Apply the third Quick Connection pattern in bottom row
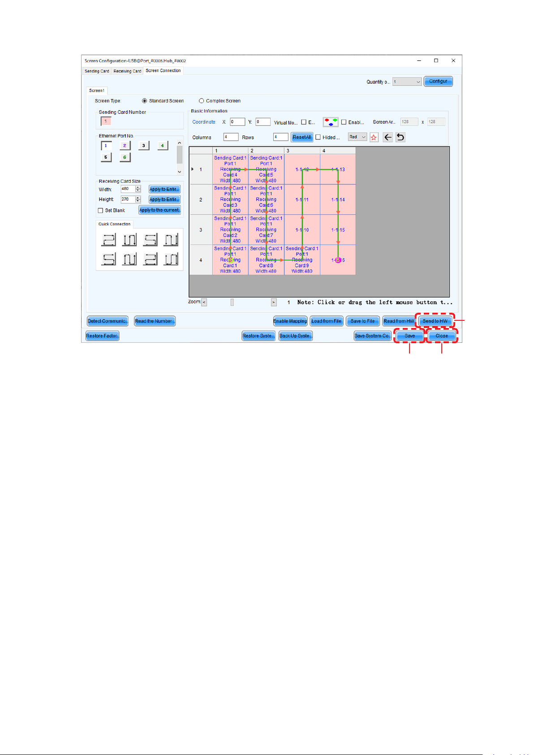 coord(151,259)
